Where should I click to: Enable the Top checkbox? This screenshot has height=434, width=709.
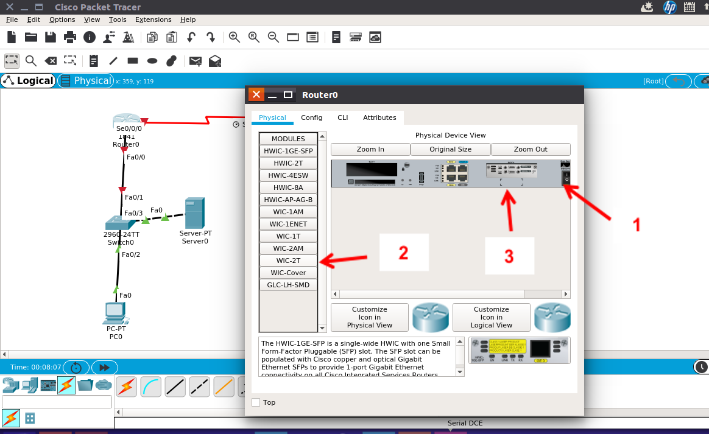click(256, 402)
